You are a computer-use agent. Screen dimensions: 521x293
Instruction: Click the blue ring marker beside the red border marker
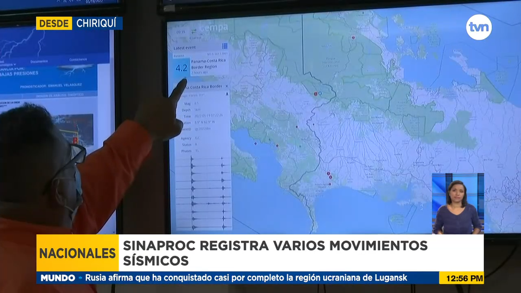click(x=320, y=94)
